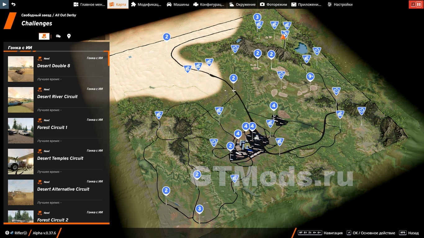This screenshot has height=238, width=424.
Task: Click the orange player position arrow
Action: point(282,37)
